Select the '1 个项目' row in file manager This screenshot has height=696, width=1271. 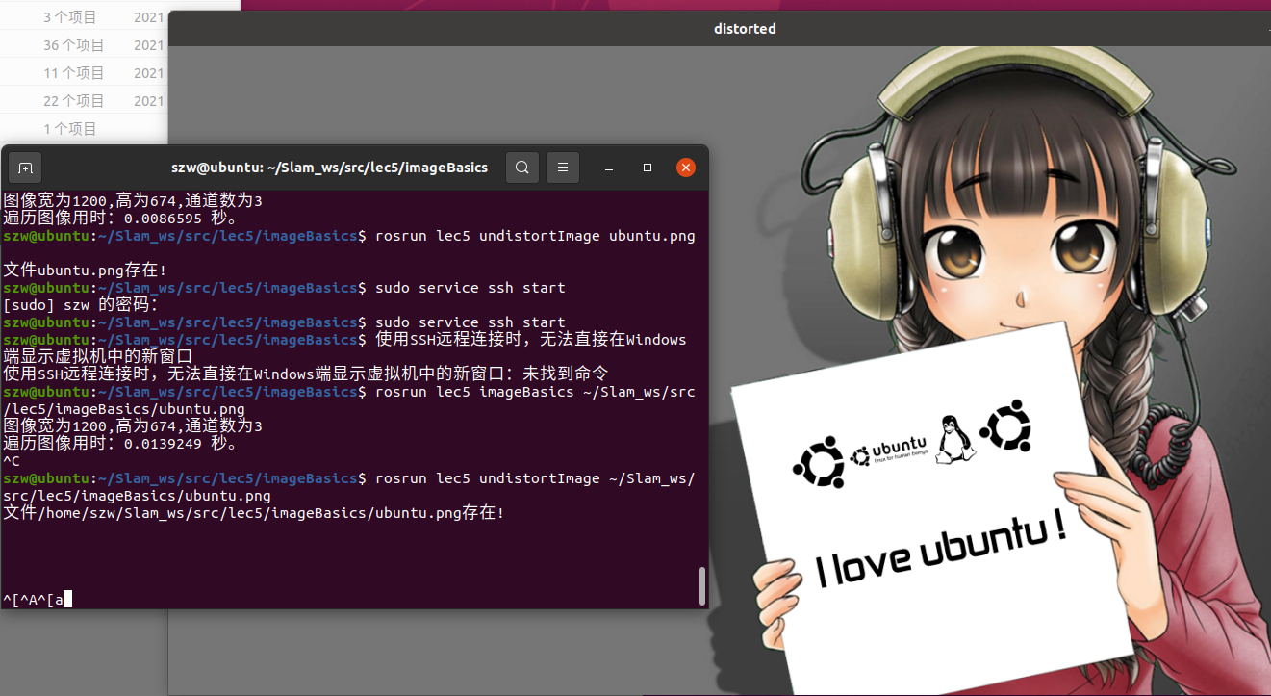coord(84,128)
